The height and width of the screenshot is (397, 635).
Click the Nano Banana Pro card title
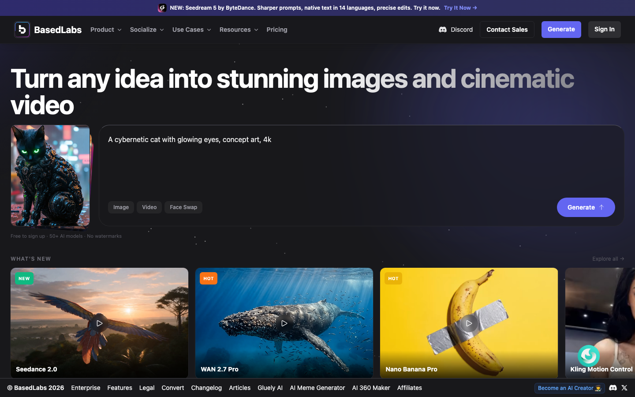[x=411, y=369]
